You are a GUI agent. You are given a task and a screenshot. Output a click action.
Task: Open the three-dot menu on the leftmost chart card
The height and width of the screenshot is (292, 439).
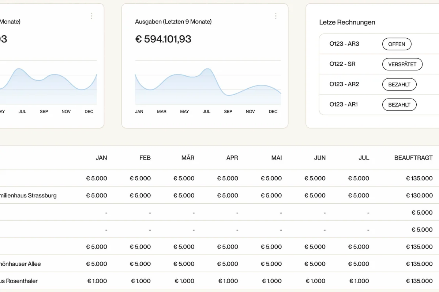pyautogui.click(x=91, y=16)
